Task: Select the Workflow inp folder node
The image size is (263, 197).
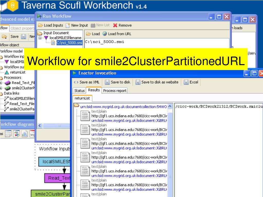Action: tap(14, 56)
